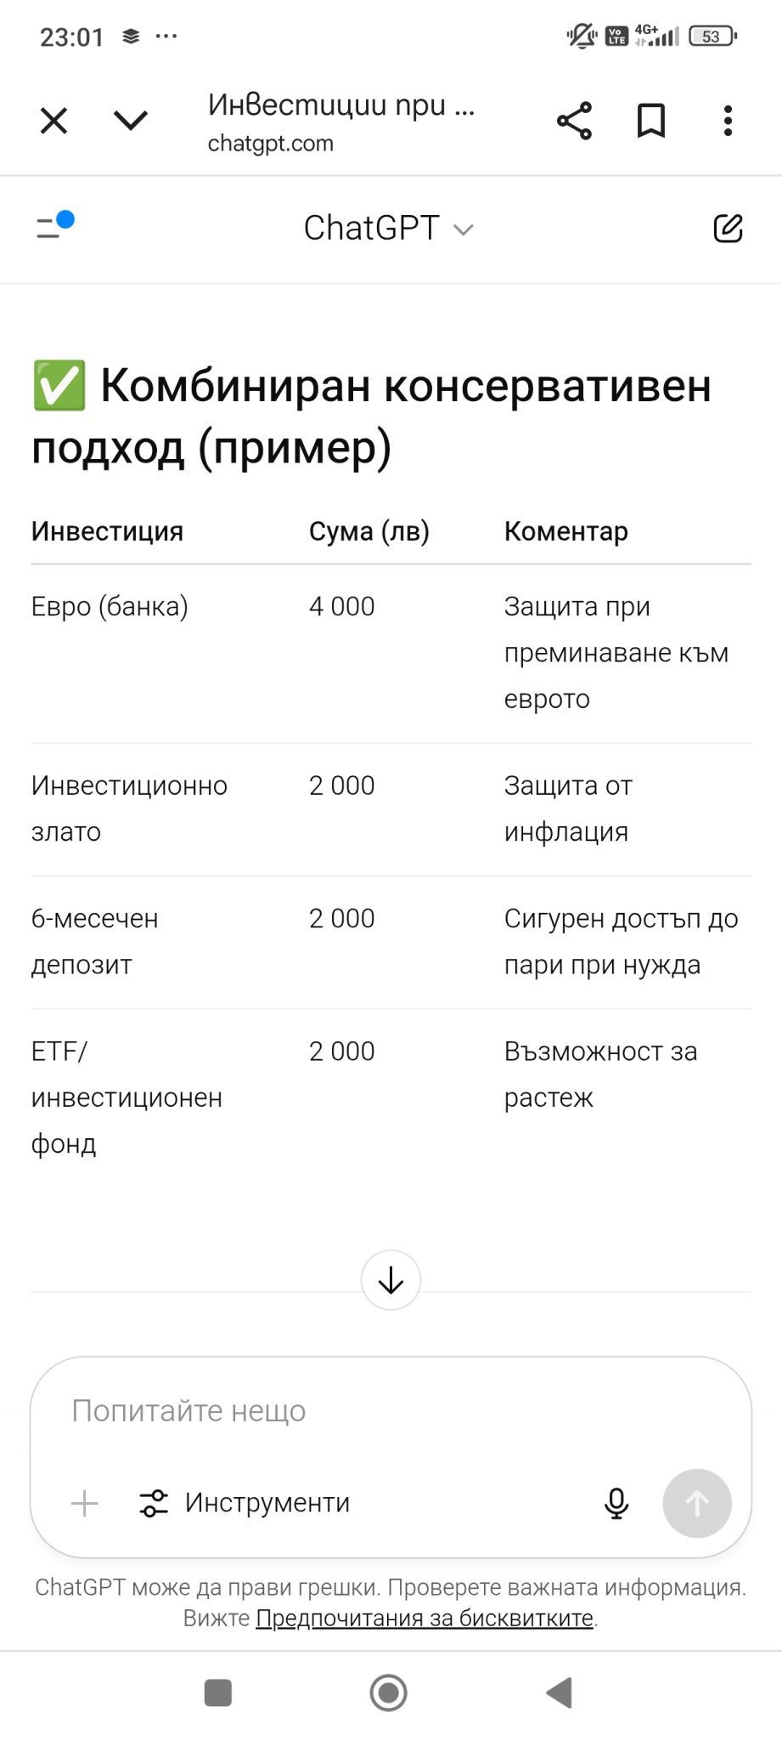The height and width of the screenshot is (1741, 782).
Task: Expand the ChatGPT model selector dropdown
Action: 389,228
